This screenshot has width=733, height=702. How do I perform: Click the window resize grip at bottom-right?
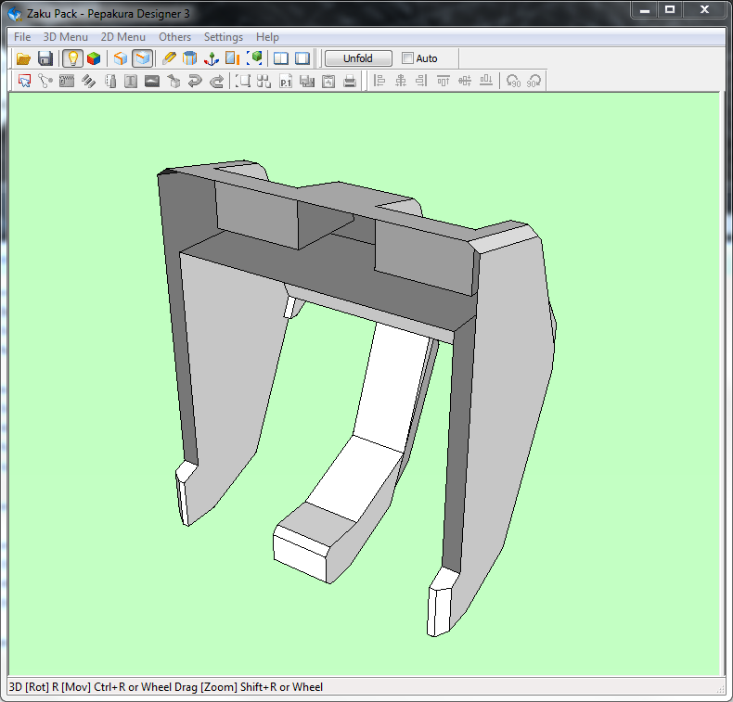coord(720,688)
